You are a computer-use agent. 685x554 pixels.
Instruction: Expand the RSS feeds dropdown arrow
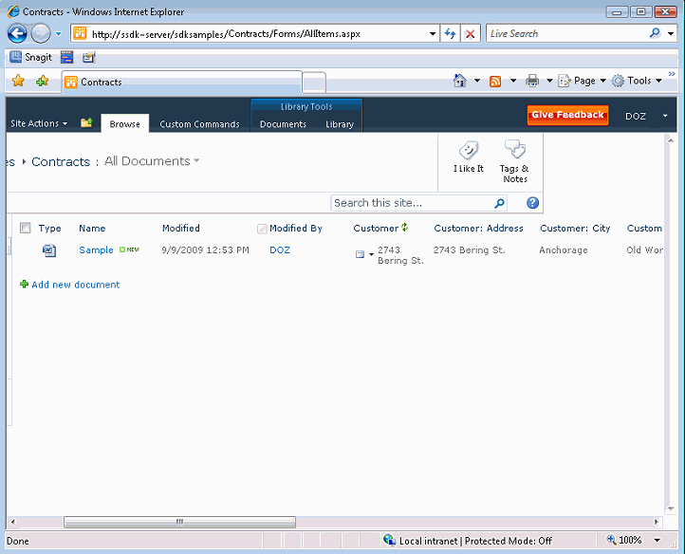click(x=513, y=81)
